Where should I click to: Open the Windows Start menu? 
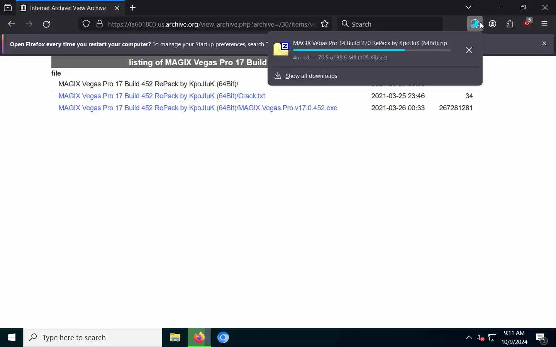[x=12, y=337]
